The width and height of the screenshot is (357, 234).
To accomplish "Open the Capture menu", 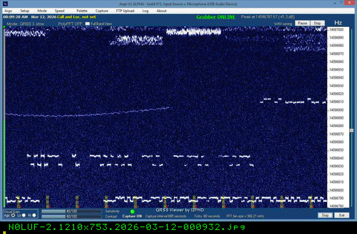I will [102, 11].
